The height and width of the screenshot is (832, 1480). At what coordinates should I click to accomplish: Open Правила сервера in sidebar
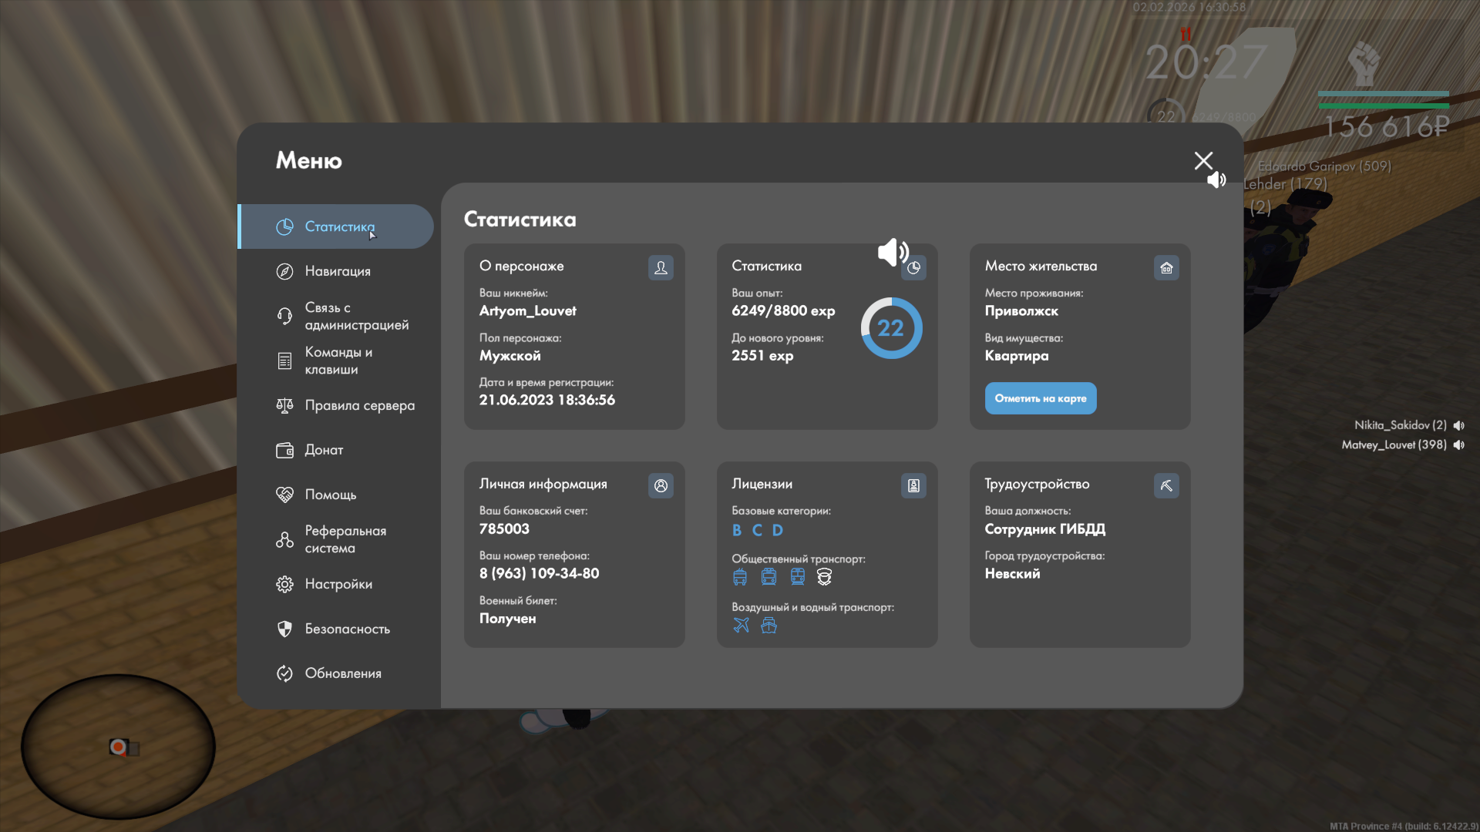pyautogui.click(x=358, y=405)
